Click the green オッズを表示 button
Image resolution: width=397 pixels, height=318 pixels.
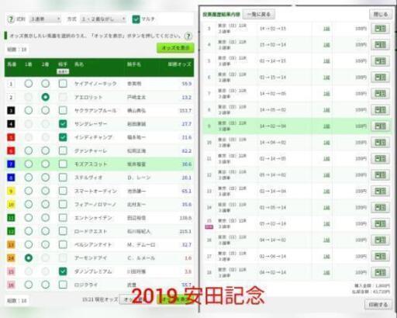(x=175, y=48)
